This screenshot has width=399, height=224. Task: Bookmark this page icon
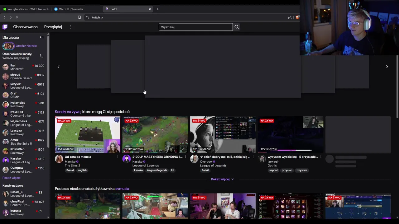click(x=79, y=17)
